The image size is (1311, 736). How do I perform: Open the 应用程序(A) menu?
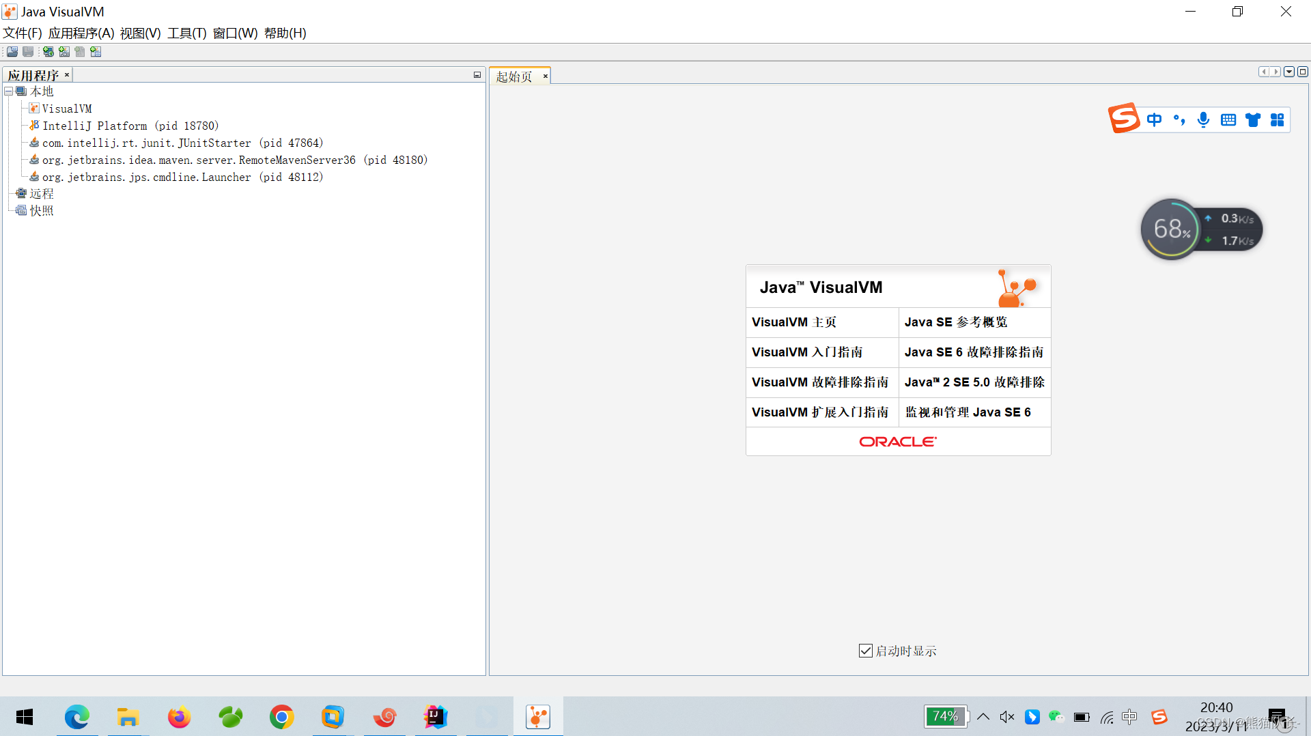click(x=81, y=33)
